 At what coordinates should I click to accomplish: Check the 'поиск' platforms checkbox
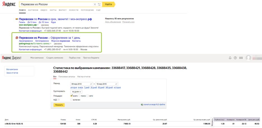pyautogui.click(x=79, y=96)
